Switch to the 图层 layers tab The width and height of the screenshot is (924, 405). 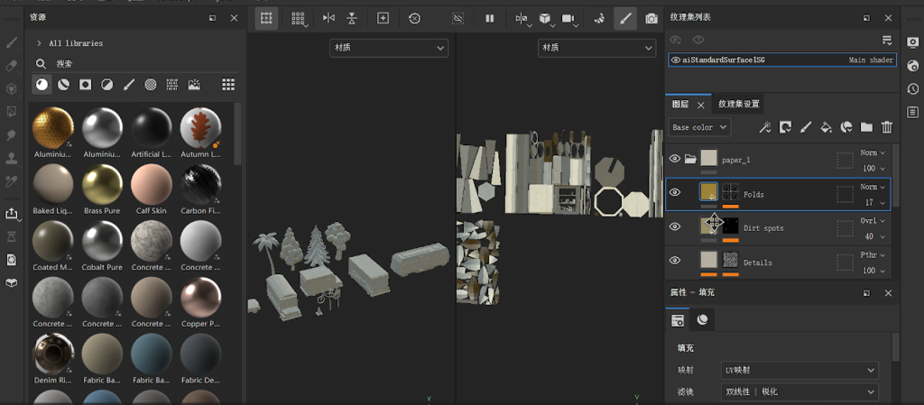(x=680, y=105)
